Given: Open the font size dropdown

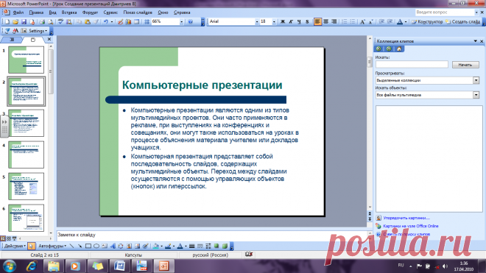Looking at the screenshot, I should (x=274, y=21).
